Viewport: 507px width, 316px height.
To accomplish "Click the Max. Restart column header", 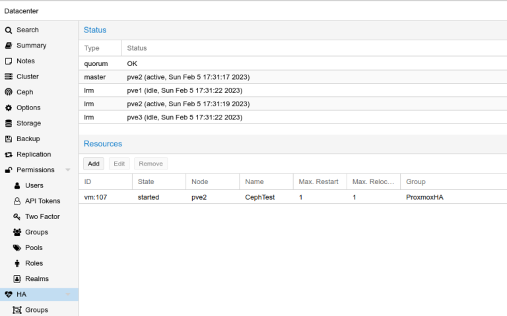I will [319, 181].
